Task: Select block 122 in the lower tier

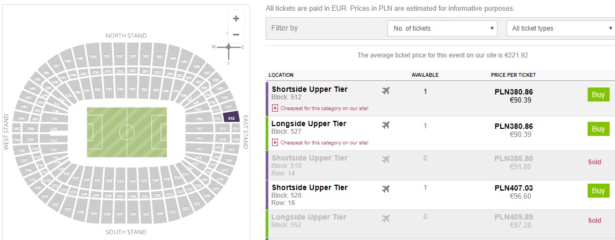Action: 133,181
